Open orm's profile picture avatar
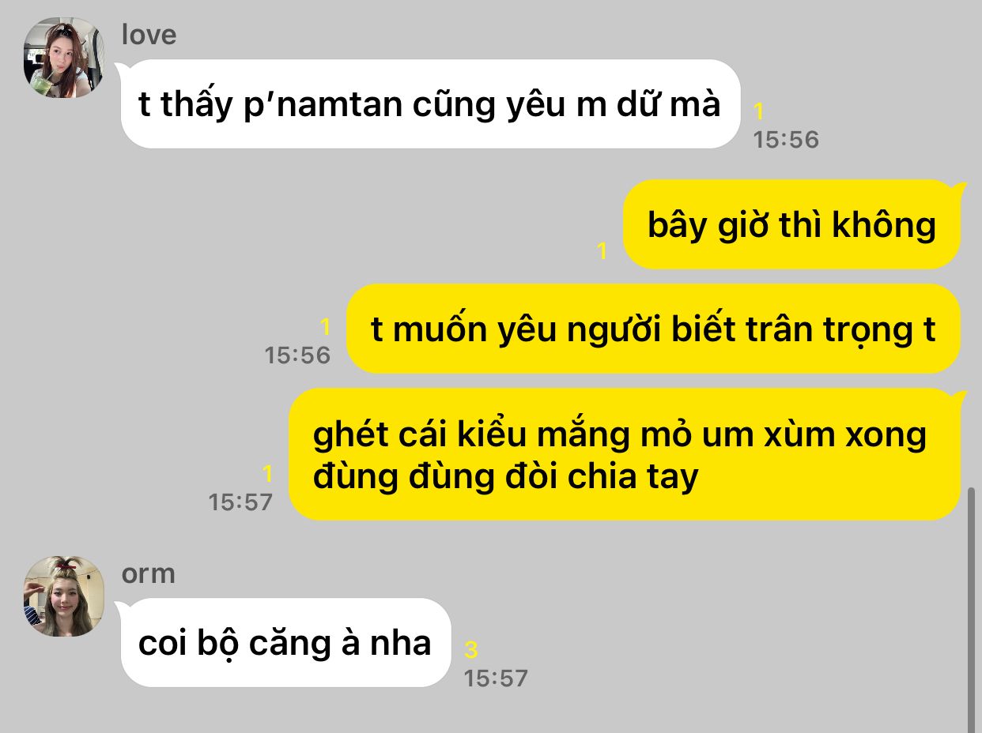This screenshot has height=733, width=982. 64,596
